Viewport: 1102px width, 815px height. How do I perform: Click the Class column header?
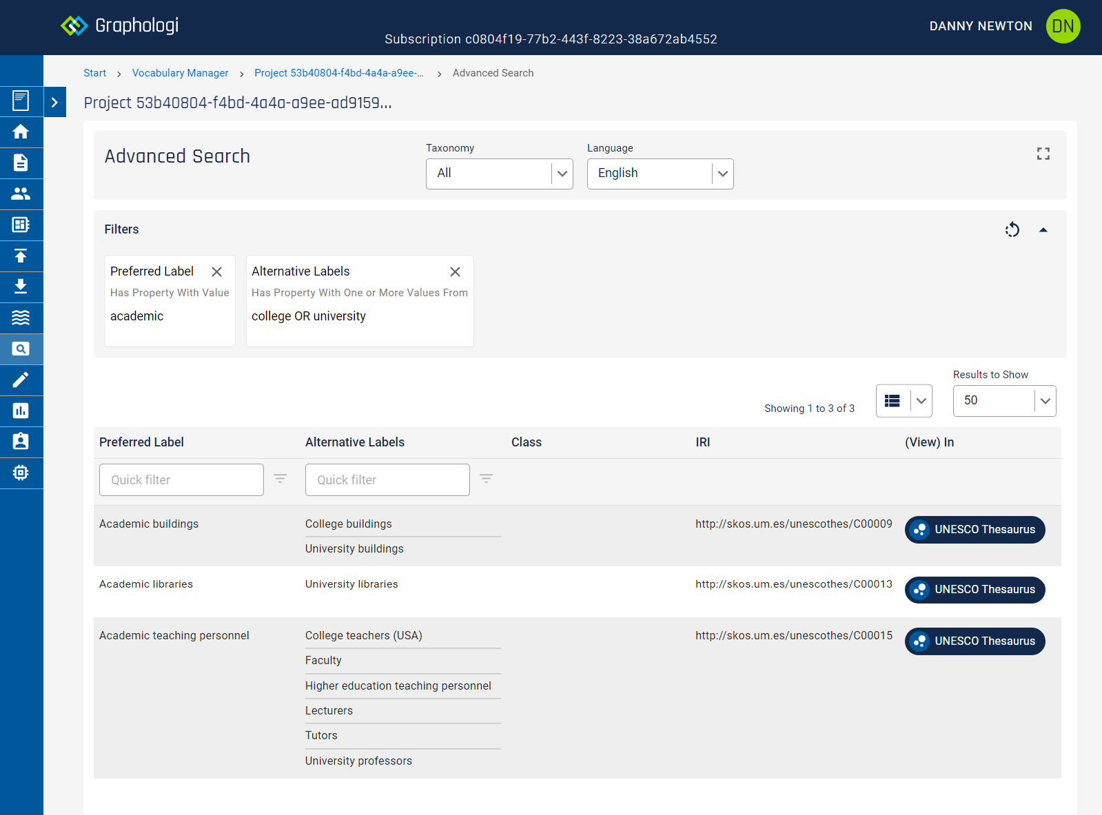[x=527, y=442]
